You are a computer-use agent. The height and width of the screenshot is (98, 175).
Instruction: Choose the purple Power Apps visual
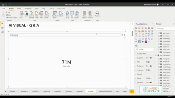[146, 42]
